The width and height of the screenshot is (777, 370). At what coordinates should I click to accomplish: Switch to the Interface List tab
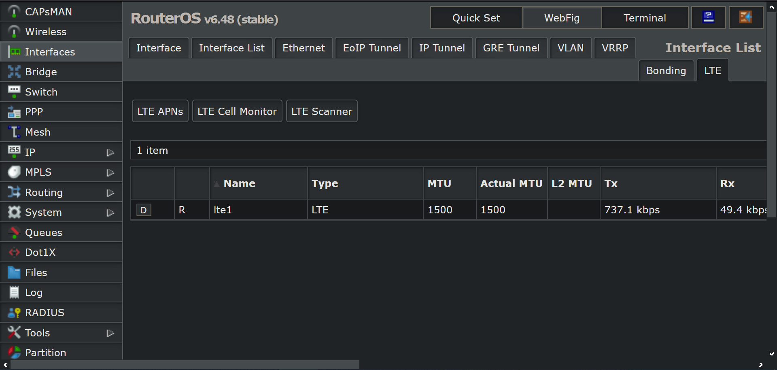232,48
